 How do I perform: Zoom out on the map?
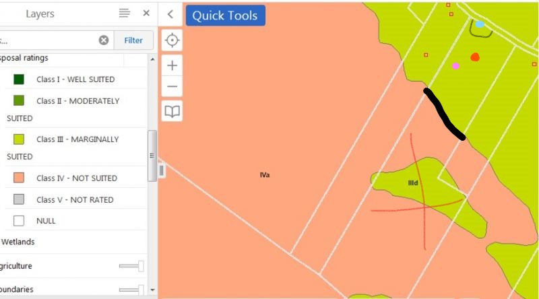pyautogui.click(x=172, y=86)
